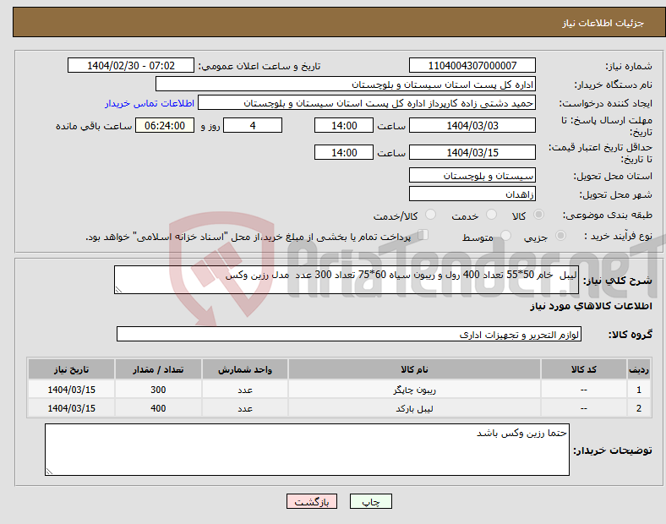666x524 pixels.
Task: Click the remaining time field 06:24:00
Action: click(x=165, y=125)
